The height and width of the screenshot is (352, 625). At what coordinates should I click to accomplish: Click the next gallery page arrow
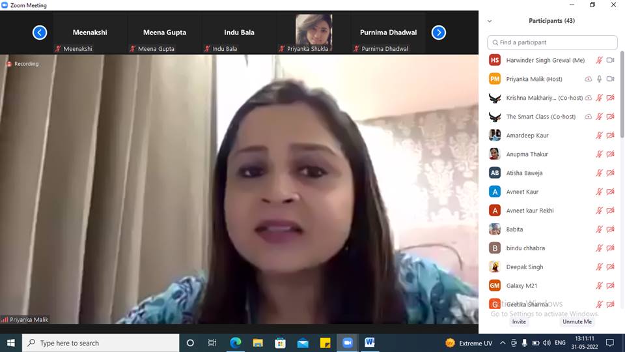tap(439, 33)
